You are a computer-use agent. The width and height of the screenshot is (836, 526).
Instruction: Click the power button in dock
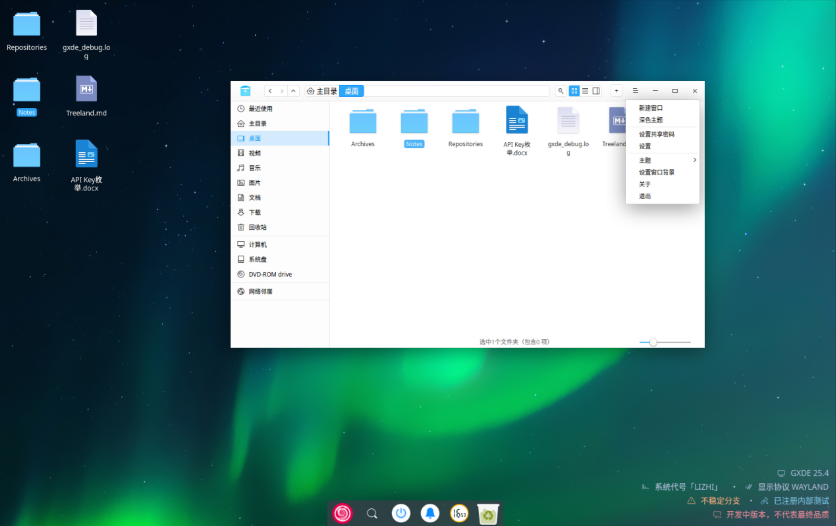click(400, 513)
